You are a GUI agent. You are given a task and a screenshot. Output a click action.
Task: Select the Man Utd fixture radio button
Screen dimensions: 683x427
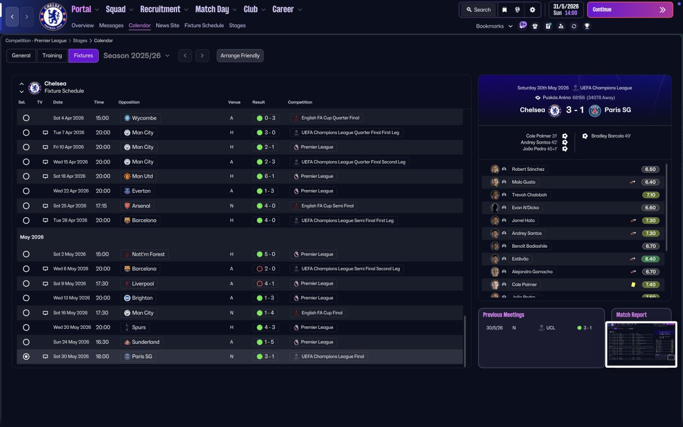[x=26, y=176]
